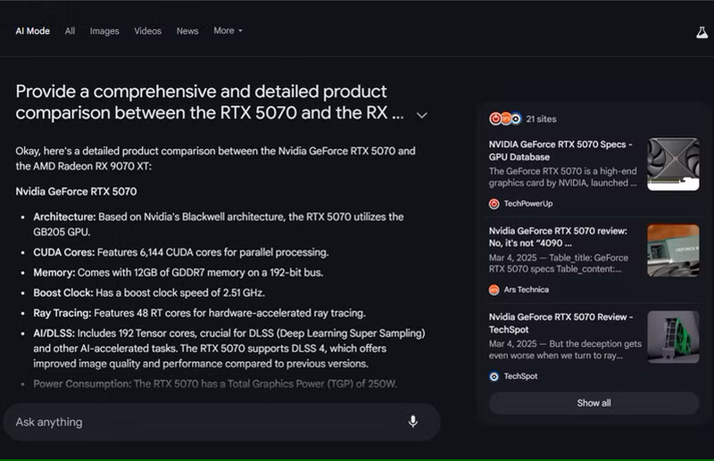Screen dimensions: 714x461
Task: Switch to the Images tab
Action: click(x=104, y=31)
